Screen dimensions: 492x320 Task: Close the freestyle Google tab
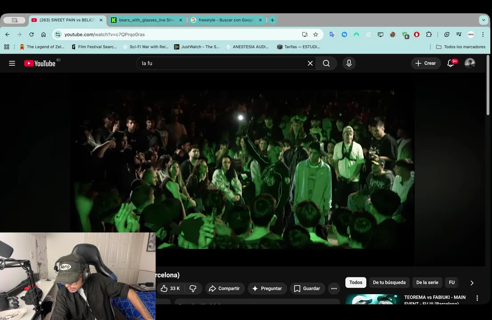[260, 20]
